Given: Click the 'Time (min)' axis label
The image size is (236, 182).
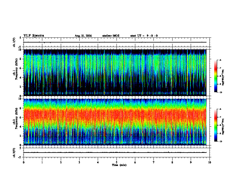Looking at the screenshot, I should pyautogui.click(x=119, y=165).
